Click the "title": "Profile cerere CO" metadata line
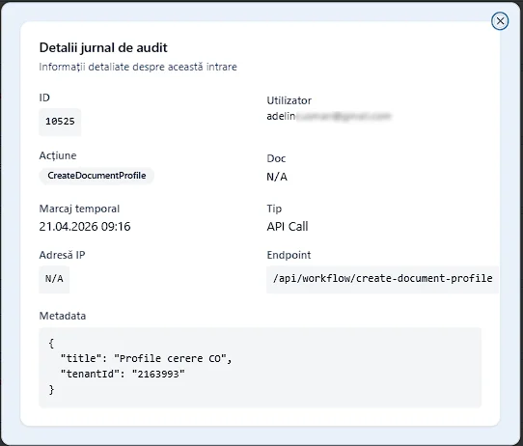Viewport: 523px width, 446px height. click(146, 358)
